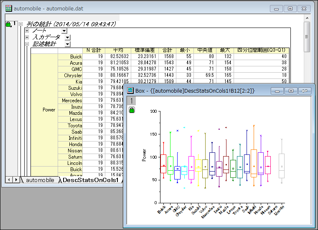
Task: Click the 最小 column header
Action: click(185, 51)
